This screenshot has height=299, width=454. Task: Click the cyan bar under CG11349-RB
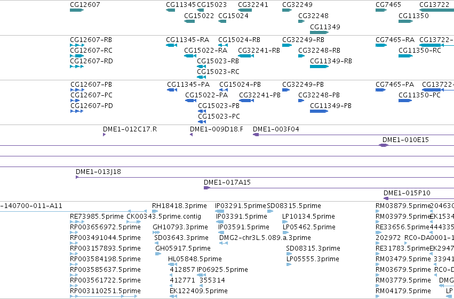click(319, 67)
